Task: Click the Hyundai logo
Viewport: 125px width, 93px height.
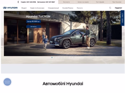Action: pyautogui.click(x=10, y=8)
